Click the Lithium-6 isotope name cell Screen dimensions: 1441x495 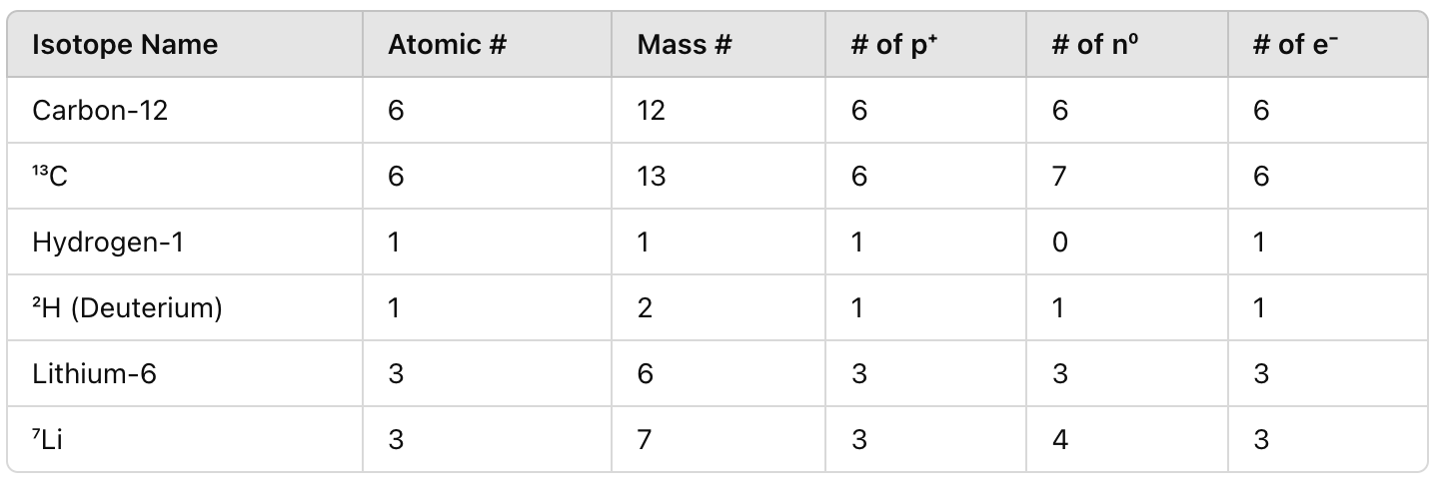tap(185, 373)
